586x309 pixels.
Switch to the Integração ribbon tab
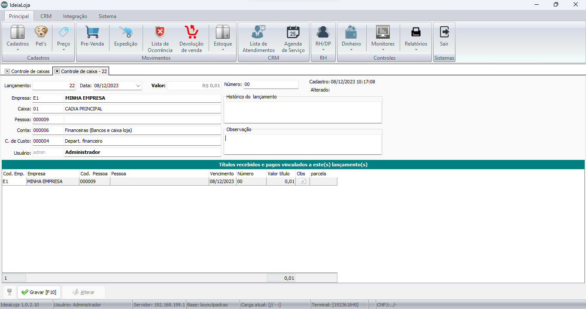(x=75, y=16)
